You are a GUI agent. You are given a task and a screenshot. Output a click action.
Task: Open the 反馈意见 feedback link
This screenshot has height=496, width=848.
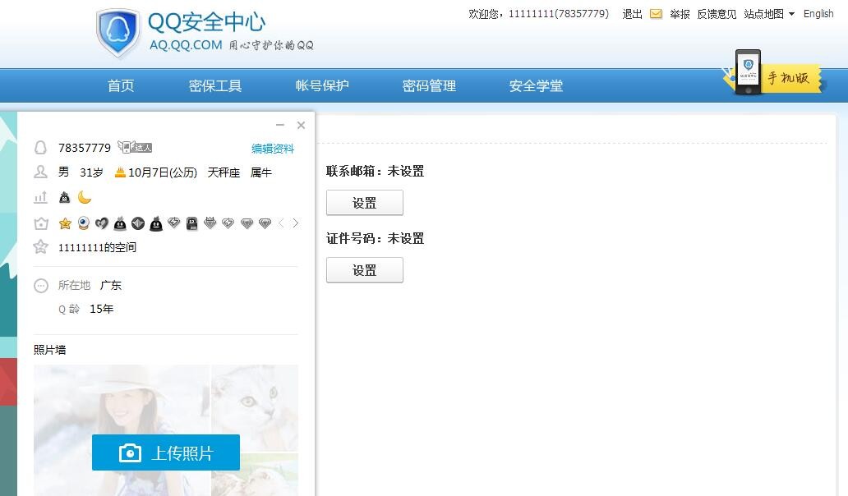[x=717, y=14]
